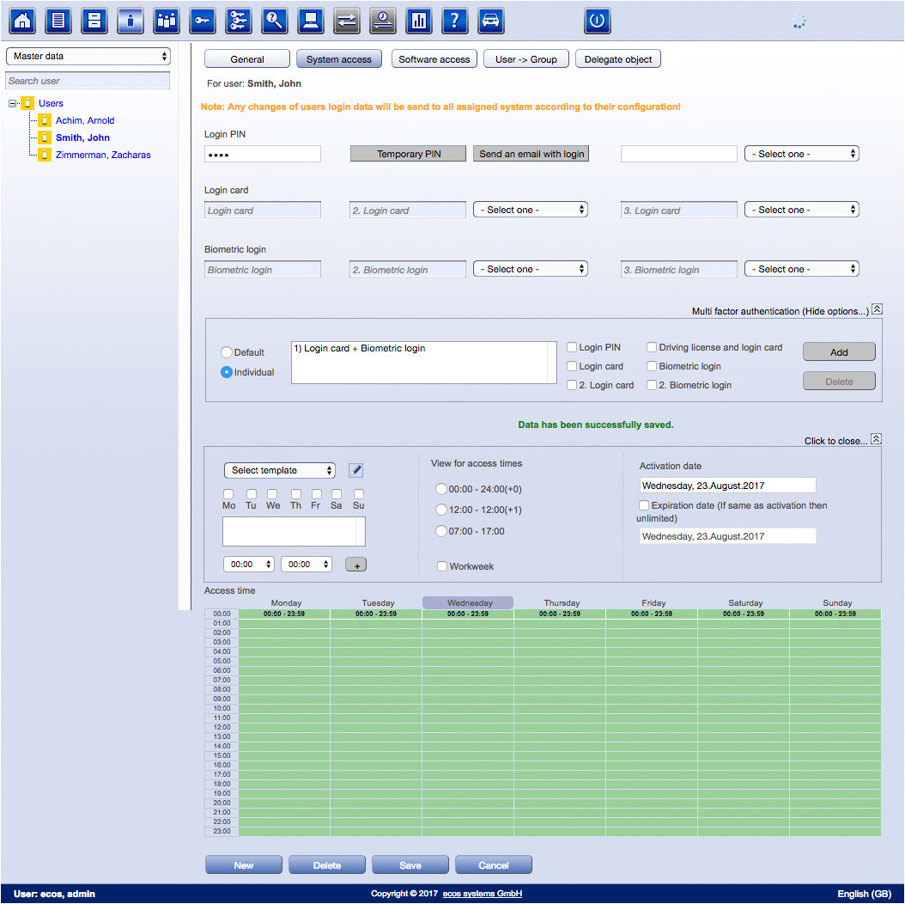Open the Select template dropdown
Image resolution: width=905 pixels, height=904 pixels.
280,470
